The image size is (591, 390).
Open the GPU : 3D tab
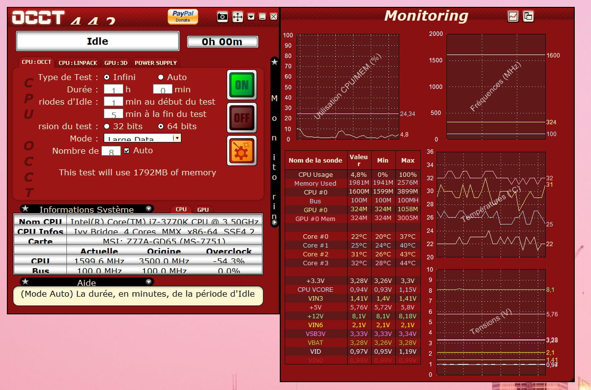click(x=116, y=63)
